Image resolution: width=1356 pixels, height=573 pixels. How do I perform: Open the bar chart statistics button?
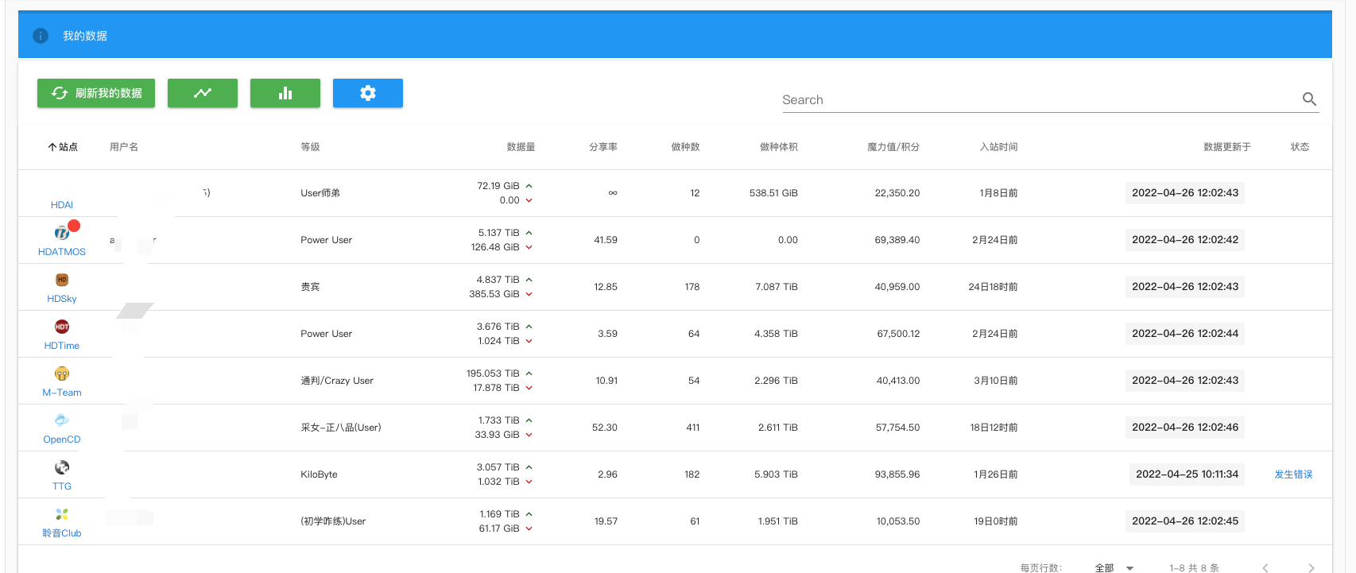point(285,93)
